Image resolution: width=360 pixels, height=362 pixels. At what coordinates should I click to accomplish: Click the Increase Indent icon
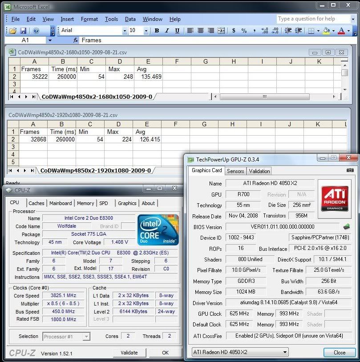298,31
